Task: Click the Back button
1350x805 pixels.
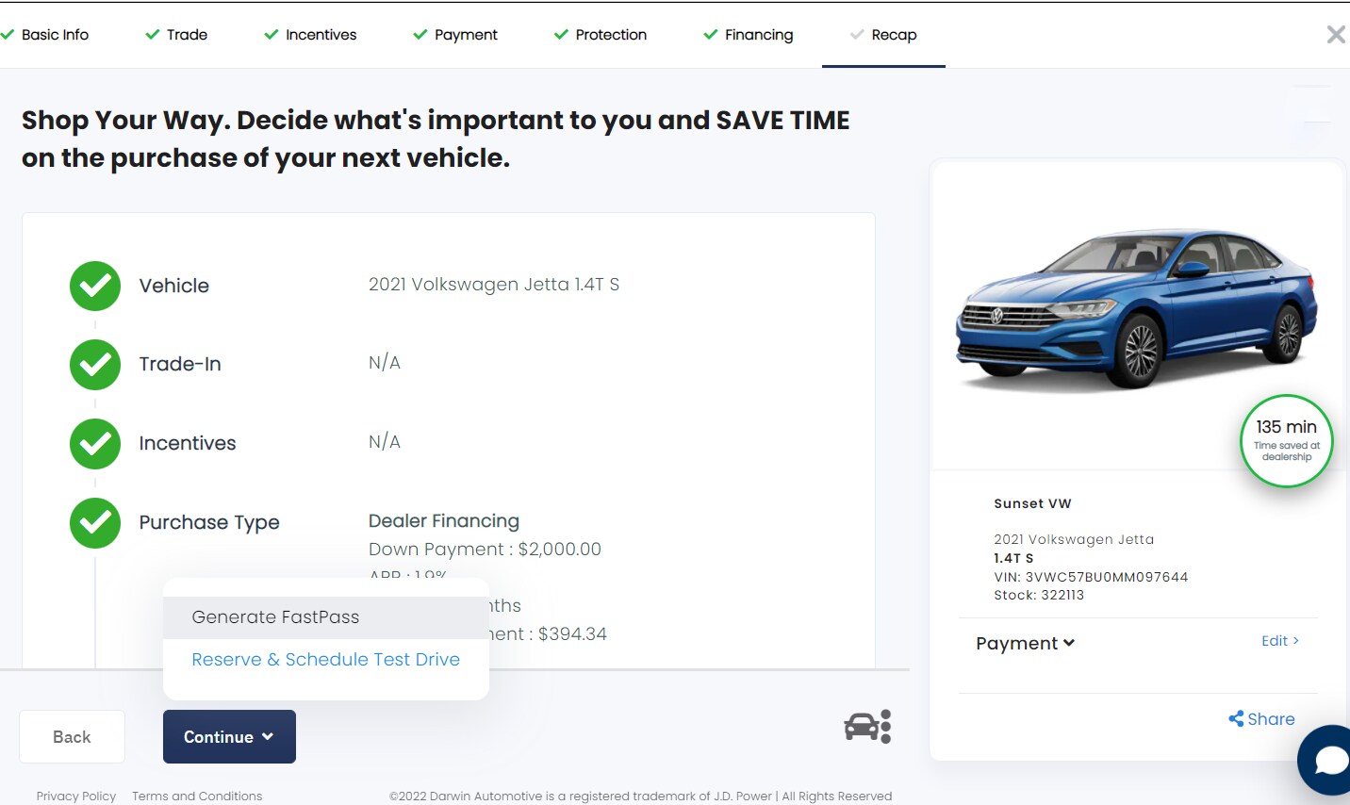Action: (72, 737)
